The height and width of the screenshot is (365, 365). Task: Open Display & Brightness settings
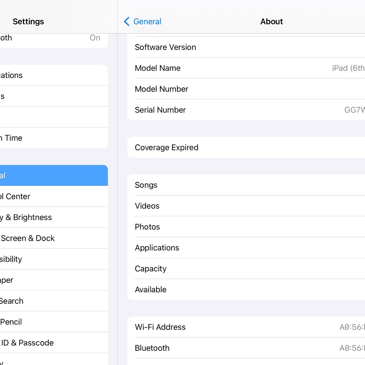pos(54,217)
